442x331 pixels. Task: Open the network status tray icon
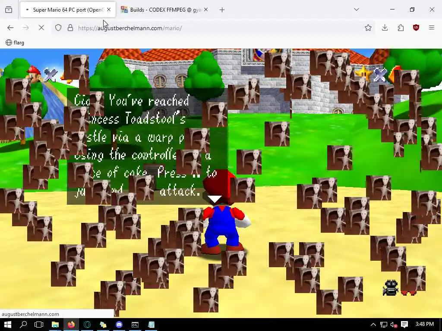click(x=384, y=325)
